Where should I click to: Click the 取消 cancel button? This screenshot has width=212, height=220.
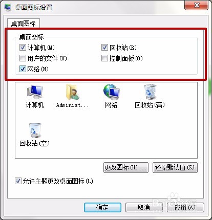144,207
